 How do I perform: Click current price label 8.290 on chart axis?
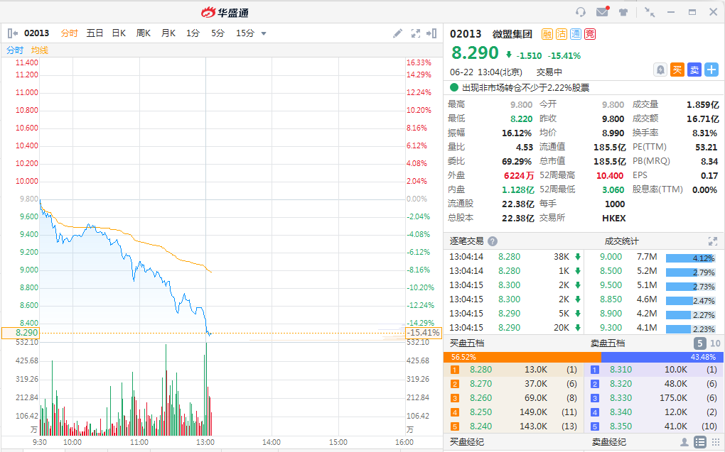coord(21,333)
